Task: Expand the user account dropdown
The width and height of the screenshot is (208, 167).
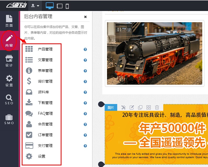Action: [x=35, y=5]
